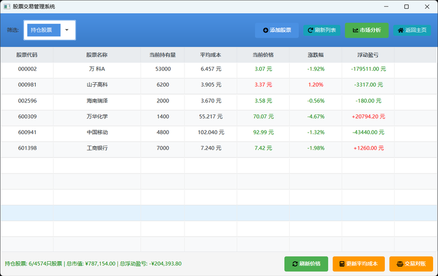The image size is (438, 276).
Task: Click the refresh icon on 刷新列表
Action: point(310,30)
